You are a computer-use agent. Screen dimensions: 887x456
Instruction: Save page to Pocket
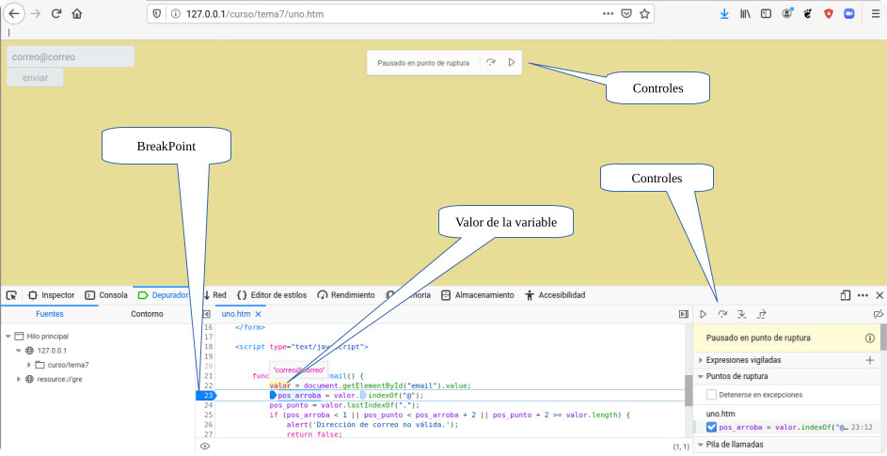tap(626, 13)
